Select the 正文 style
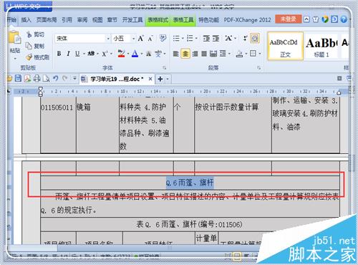This screenshot has width=358, height=265. pos(285,46)
